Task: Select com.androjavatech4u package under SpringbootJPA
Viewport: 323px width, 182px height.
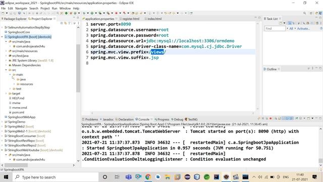Action: (30, 46)
